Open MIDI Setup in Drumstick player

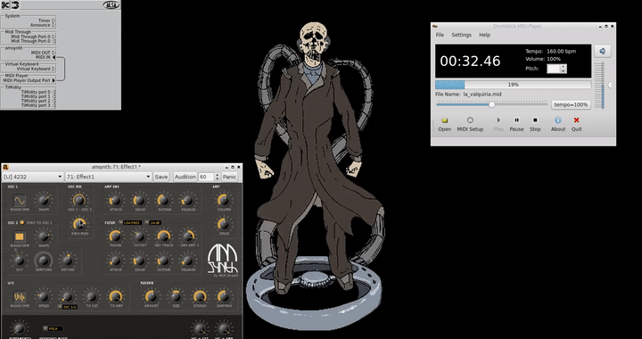(470, 124)
